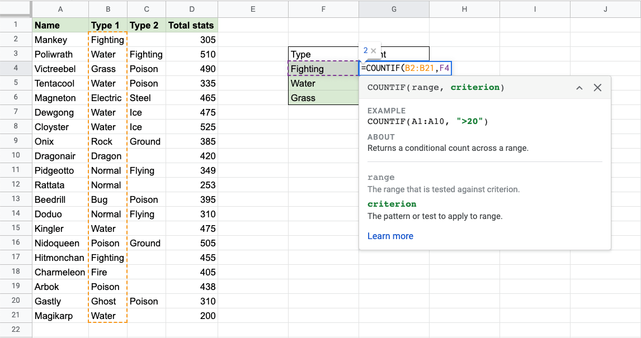Image resolution: width=641 pixels, height=338 pixels.
Task: Select row 1 header
Action: click(16, 25)
